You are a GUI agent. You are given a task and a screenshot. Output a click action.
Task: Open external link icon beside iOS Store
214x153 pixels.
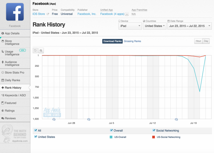pos(48,14)
